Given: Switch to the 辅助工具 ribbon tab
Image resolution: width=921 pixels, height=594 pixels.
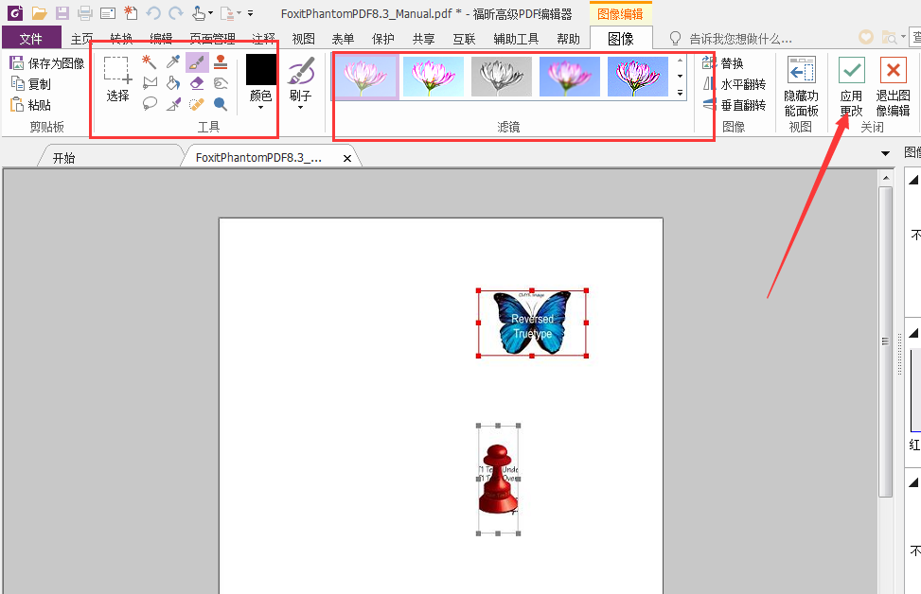Looking at the screenshot, I should [x=516, y=39].
